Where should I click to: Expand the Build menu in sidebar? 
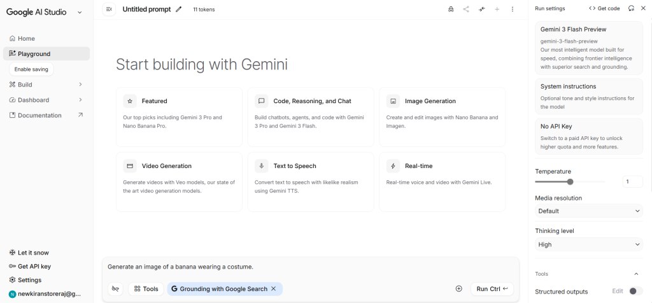coord(80,85)
